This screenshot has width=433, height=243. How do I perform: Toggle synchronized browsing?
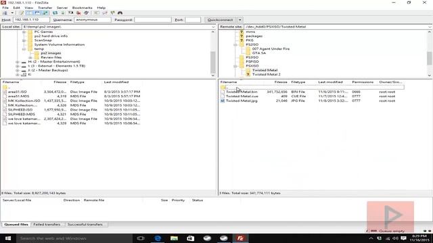[112, 13]
